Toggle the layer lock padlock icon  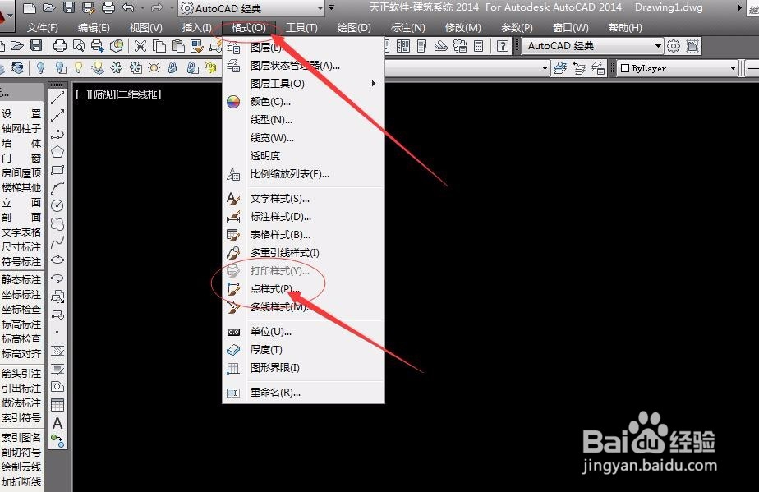[172, 68]
